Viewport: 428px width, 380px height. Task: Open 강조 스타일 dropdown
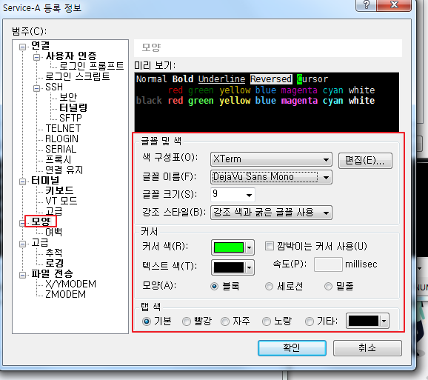click(271, 213)
